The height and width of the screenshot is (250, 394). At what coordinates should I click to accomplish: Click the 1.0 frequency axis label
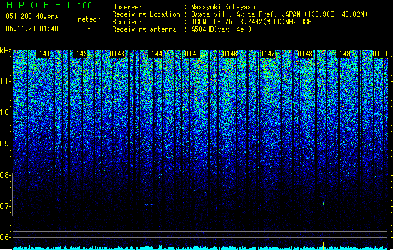(x=6, y=112)
